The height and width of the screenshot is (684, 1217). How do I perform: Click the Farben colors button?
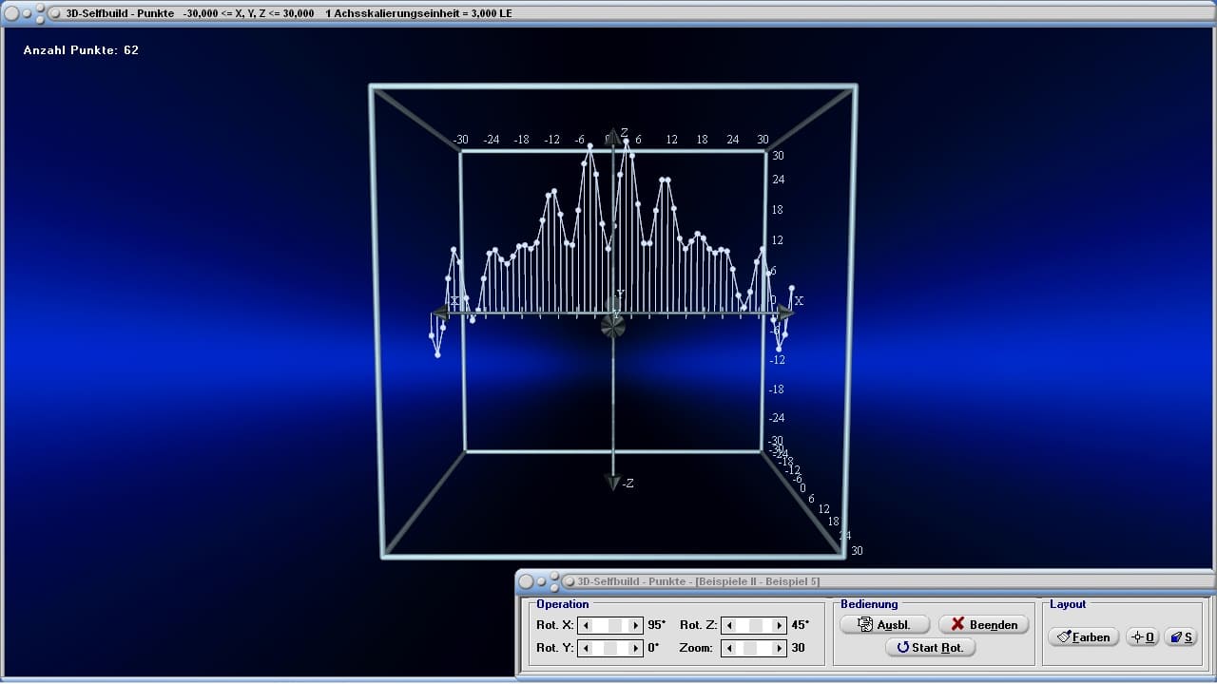coord(1084,636)
